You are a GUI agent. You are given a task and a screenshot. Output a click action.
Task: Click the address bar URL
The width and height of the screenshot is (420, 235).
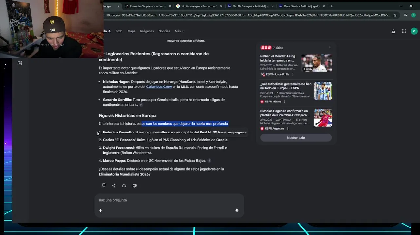pos(247,15)
